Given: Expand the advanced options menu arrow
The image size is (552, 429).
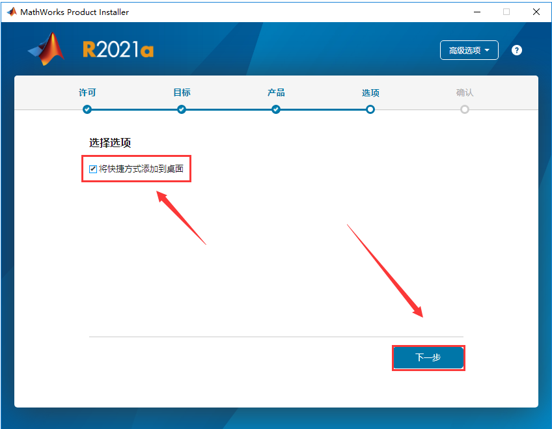Looking at the screenshot, I should pyautogui.click(x=486, y=50).
